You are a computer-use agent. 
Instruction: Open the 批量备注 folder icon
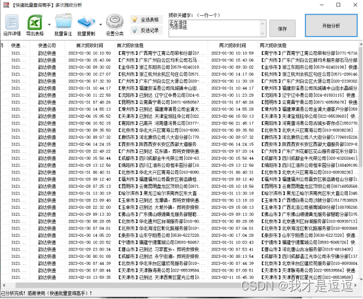[x=63, y=26]
